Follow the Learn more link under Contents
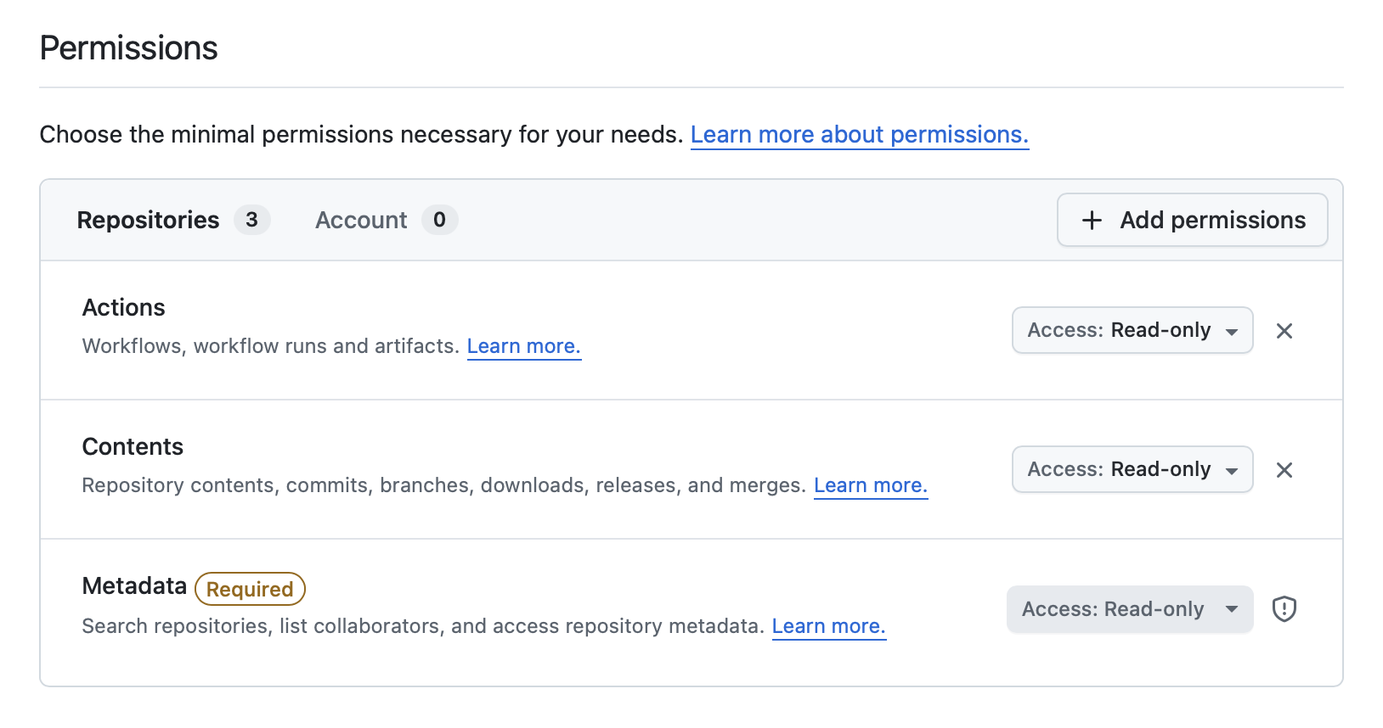Viewport: 1383px width, 728px height. pos(870,485)
